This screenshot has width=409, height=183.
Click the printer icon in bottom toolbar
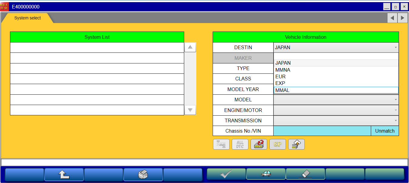143,175
